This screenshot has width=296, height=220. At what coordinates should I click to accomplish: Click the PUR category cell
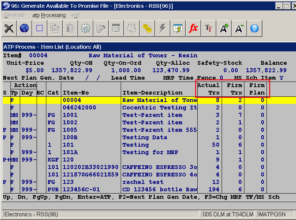point(53,189)
